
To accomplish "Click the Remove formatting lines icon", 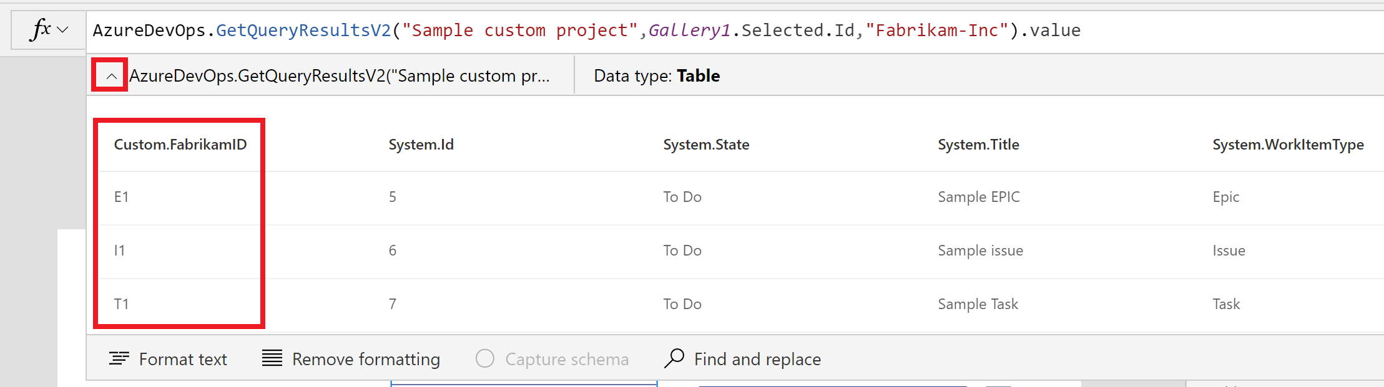I will click(272, 358).
